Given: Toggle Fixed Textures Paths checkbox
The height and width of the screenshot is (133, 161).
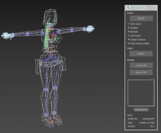Looking at the screenshot, I should pyautogui.click(x=129, y=43).
